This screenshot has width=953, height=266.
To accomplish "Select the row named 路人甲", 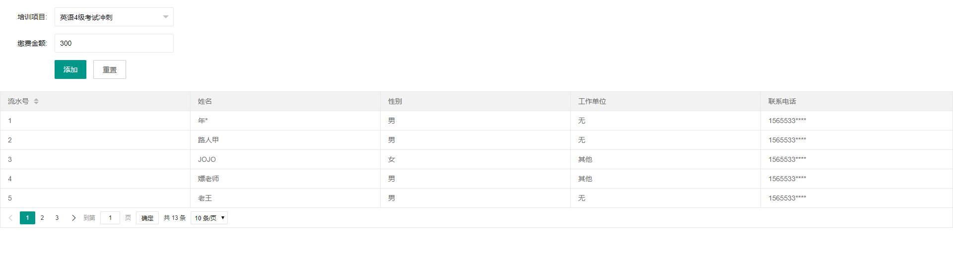I will pos(476,140).
